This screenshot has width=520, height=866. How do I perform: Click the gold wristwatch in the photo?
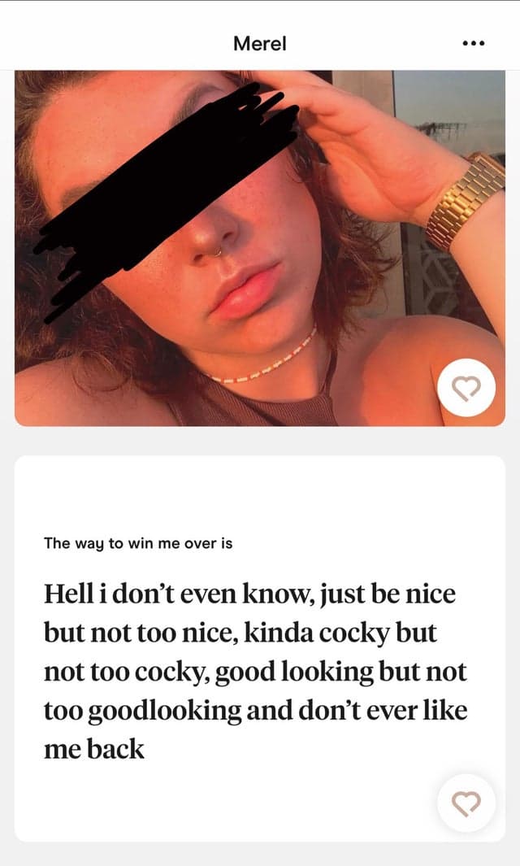(x=466, y=200)
